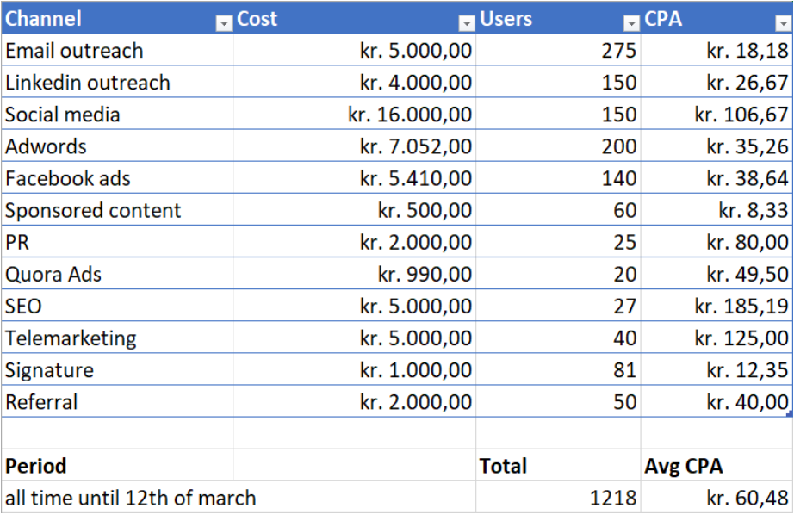Click the Referral cost kr. 2.000,00
Image resolution: width=794 pixels, height=514 pixels.
(x=355, y=401)
